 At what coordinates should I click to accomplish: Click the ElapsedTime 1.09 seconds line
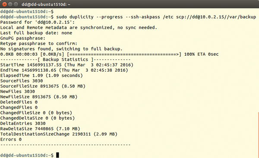pyautogui.click(x=41, y=76)
